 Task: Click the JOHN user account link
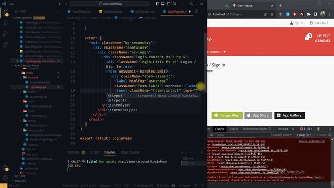(296, 23)
